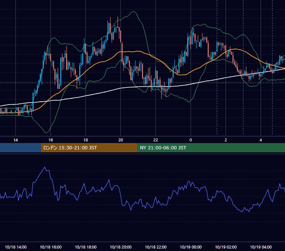Select the NY 21:00-06:00 JST session bar
Screen dimensions: 285x251
coord(211,148)
